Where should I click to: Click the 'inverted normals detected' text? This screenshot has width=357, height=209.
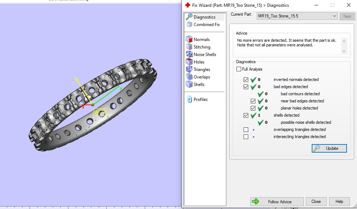296,80
